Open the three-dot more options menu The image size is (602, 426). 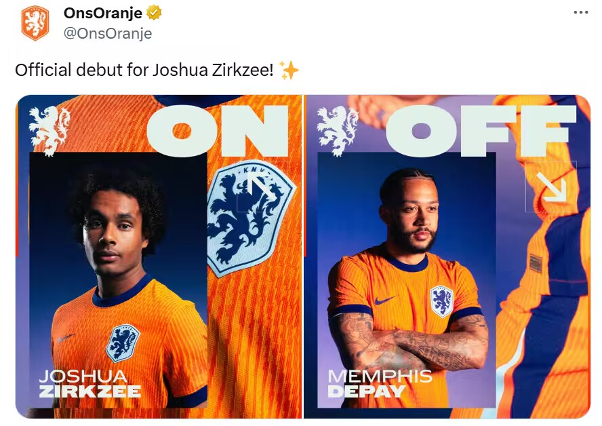[x=581, y=13]
